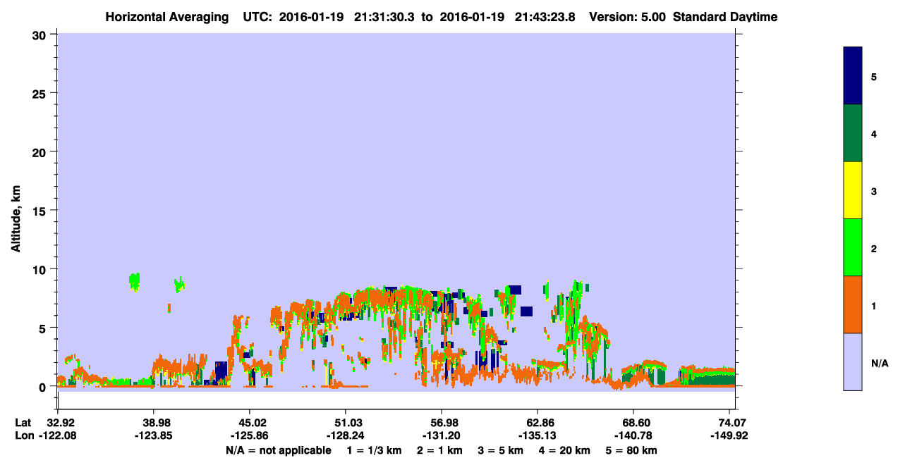Click the orange colorbar segment 1
917x470 pixels.
point(853,304)
